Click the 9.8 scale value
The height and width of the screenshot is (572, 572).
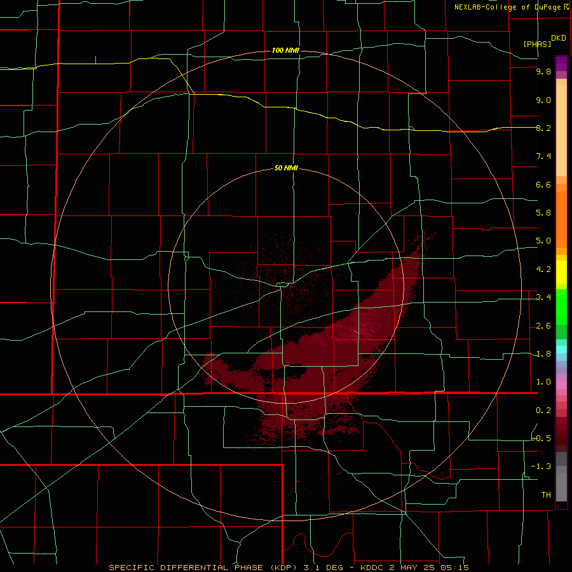pos(543,71)
